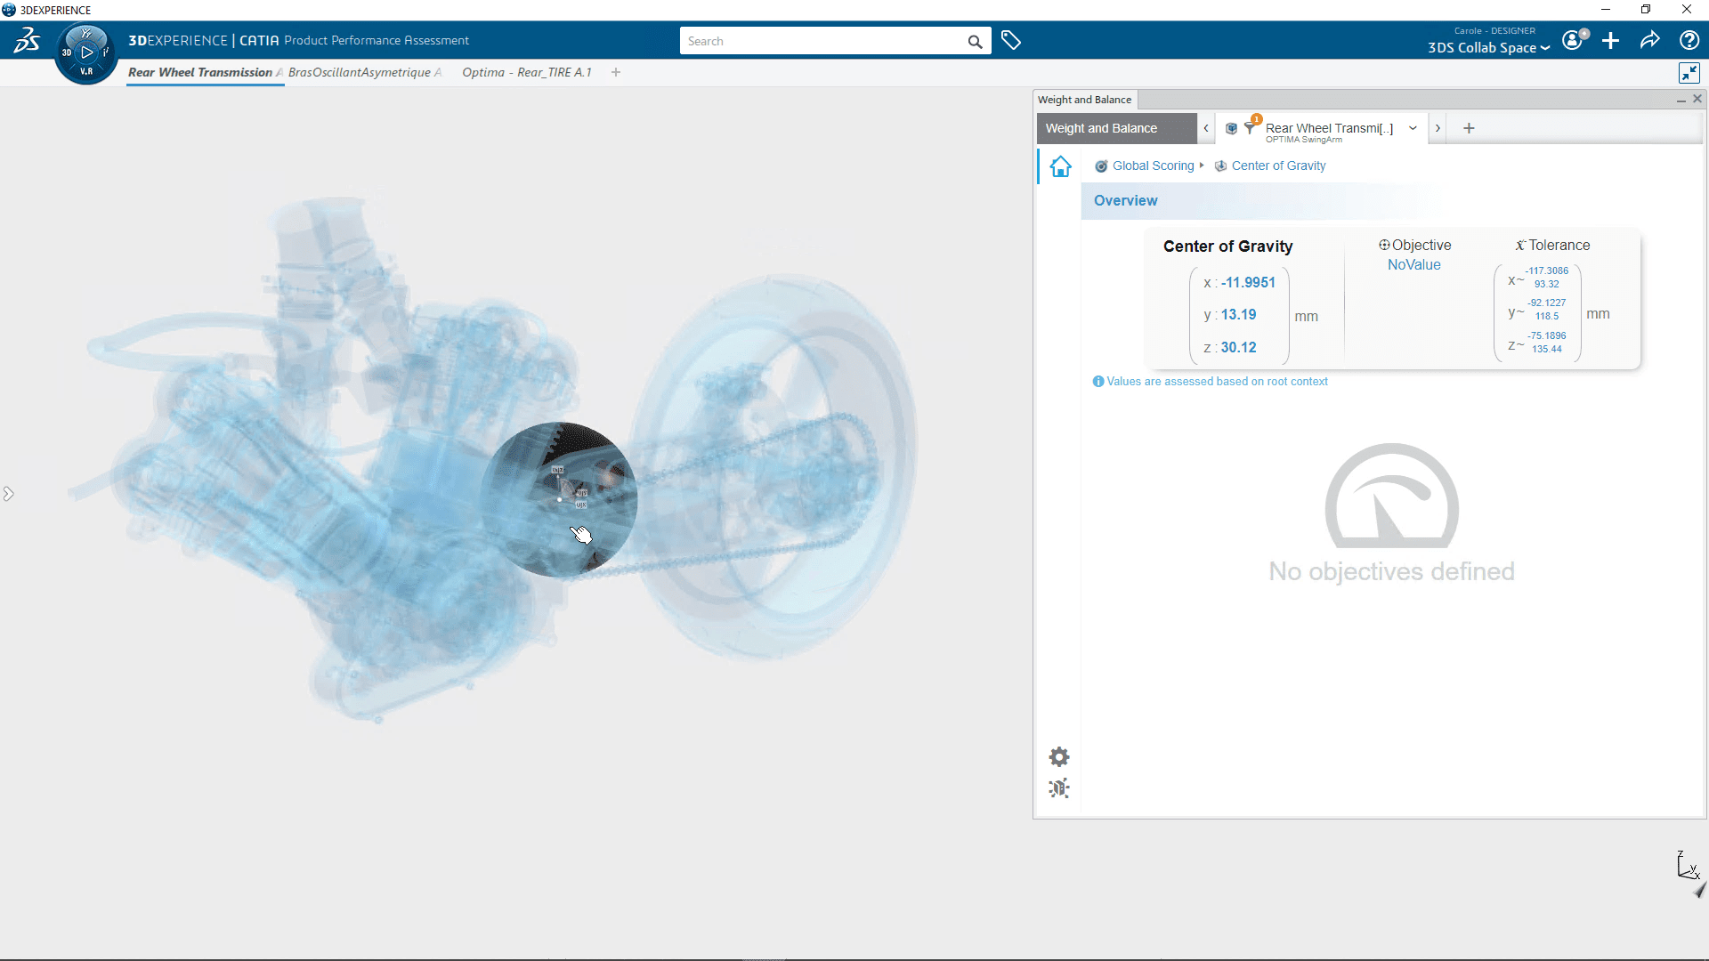This screenshot has height=961, width=1709.
Task: Click the user profile icon
Action: (x=1573, y=41)
